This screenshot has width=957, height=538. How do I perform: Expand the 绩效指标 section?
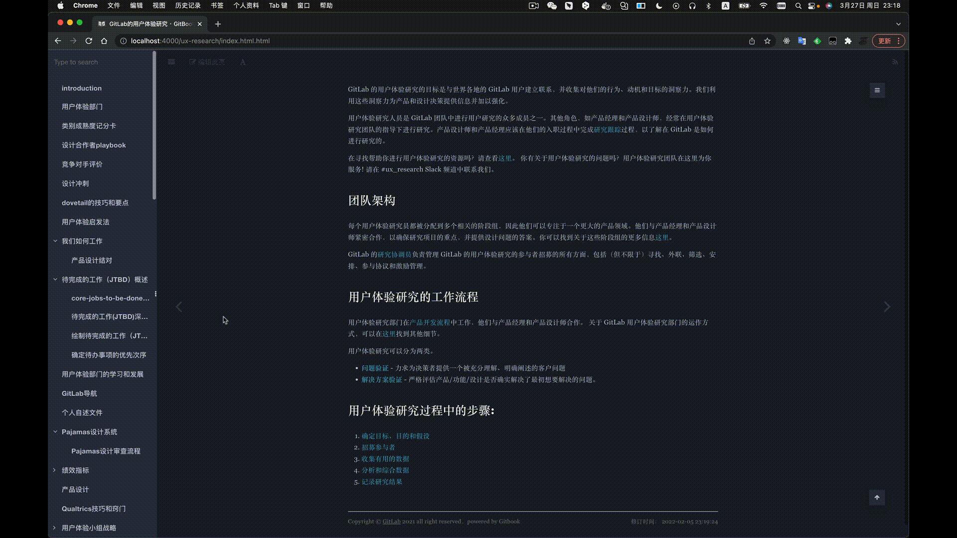(54, 470)
